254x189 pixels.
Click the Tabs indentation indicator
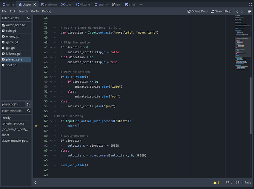(x=248, y=183)
